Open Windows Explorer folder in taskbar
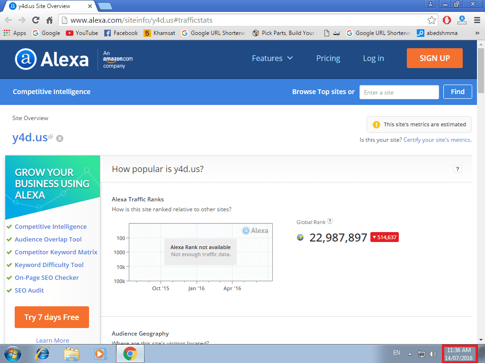485x363 pixels. coord(72,354)
